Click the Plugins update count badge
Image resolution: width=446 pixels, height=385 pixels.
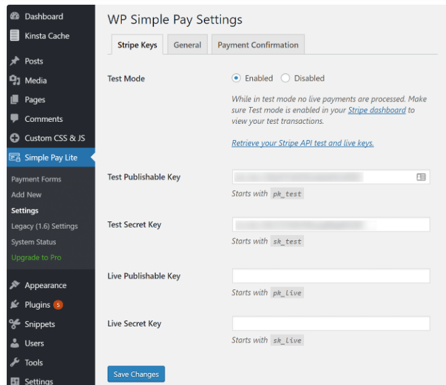[x=58, y=305]
